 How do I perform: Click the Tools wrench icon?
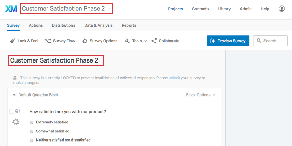pos(127,41)
